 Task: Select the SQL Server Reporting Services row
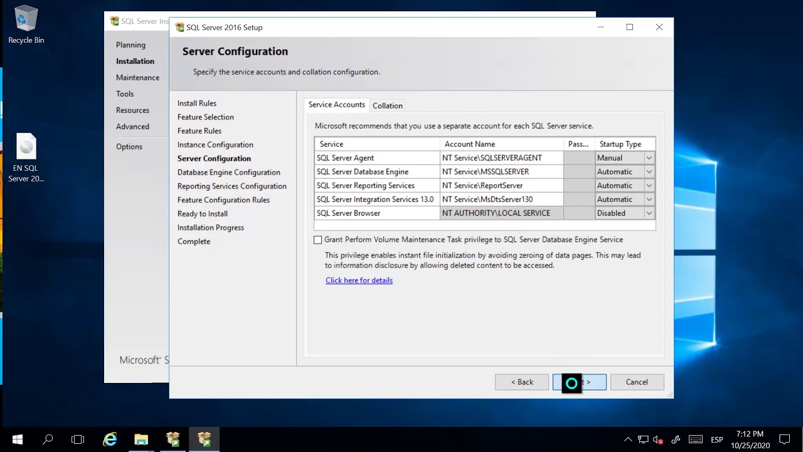(377, 186)
